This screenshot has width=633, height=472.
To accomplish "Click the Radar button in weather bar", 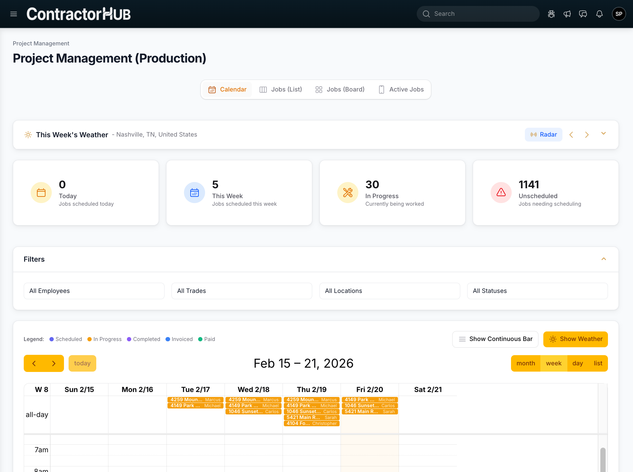I will (x=543, y=135).
